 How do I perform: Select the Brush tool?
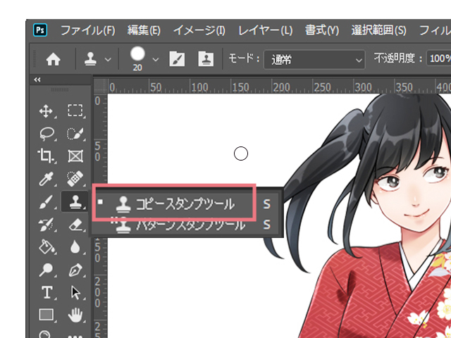click(46, 201)
